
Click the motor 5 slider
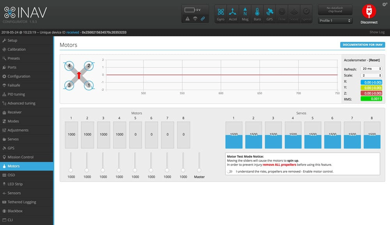point(135,162)
